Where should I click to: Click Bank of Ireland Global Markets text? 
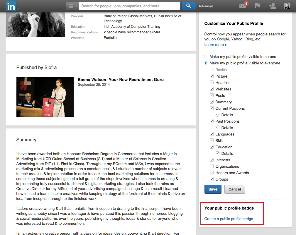(128, 16)
